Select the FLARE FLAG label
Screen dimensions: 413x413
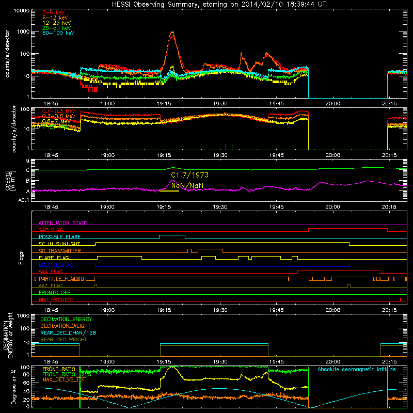coord(54,258)
